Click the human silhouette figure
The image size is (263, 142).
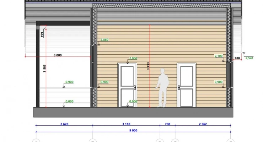(x=162, y=88)
